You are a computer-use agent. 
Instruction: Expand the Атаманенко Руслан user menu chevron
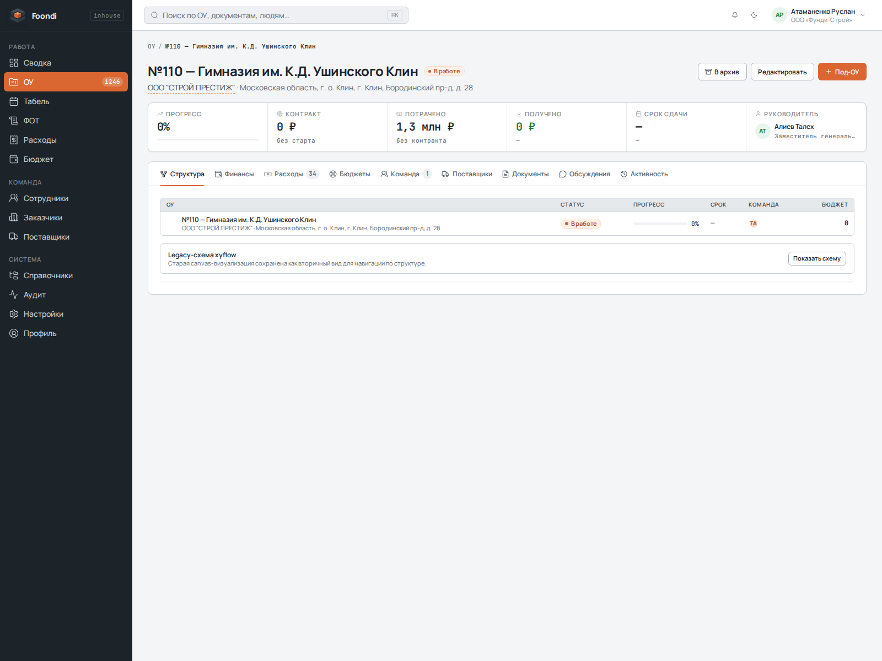coord(863,15)
